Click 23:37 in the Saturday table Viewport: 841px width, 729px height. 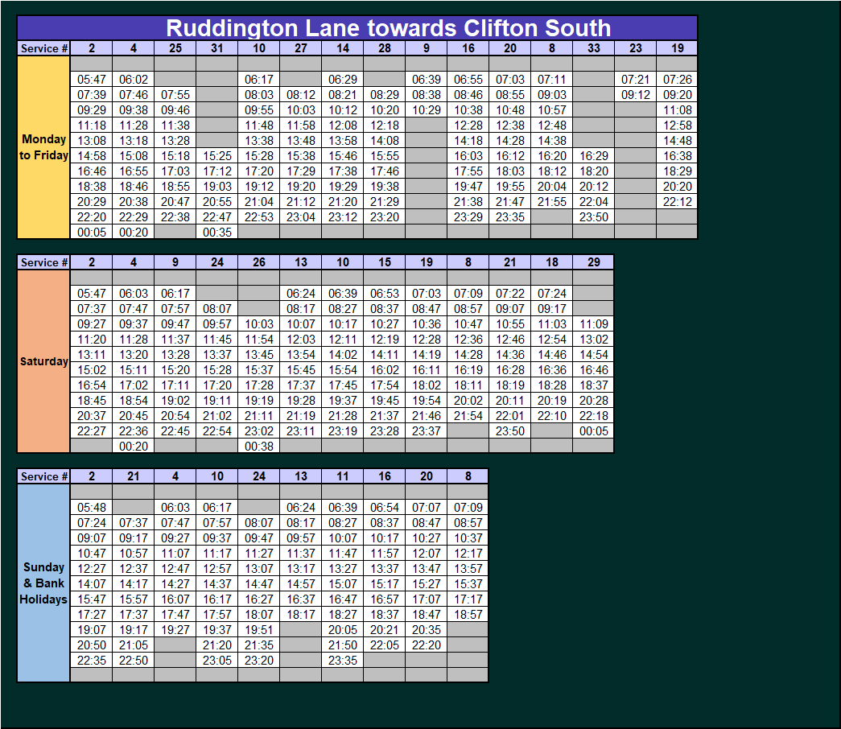pos(427,431)
